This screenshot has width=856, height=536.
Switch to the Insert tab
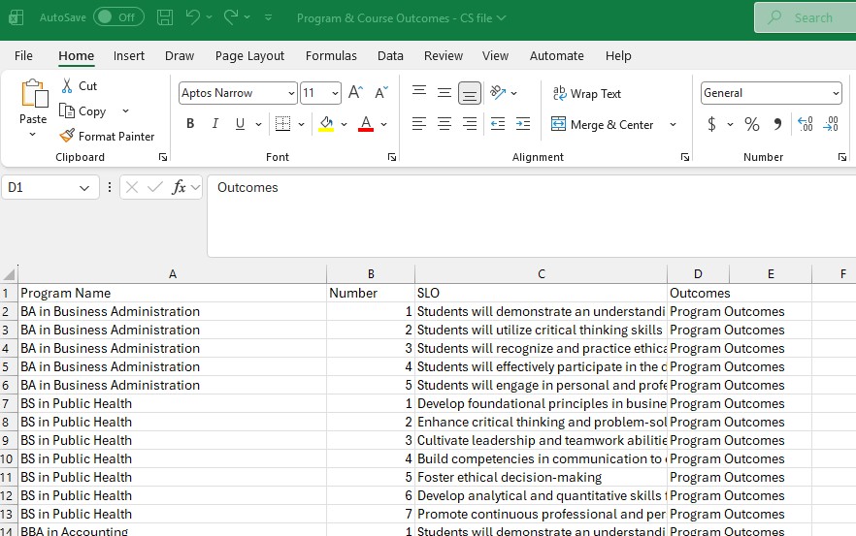click(129, 55)
